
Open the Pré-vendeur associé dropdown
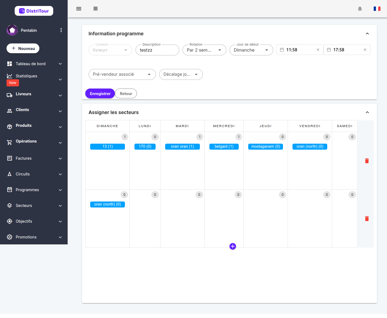coord(122,74)
